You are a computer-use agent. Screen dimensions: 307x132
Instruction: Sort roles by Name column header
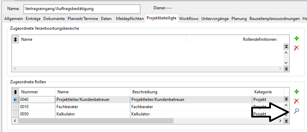click(93, 92)
